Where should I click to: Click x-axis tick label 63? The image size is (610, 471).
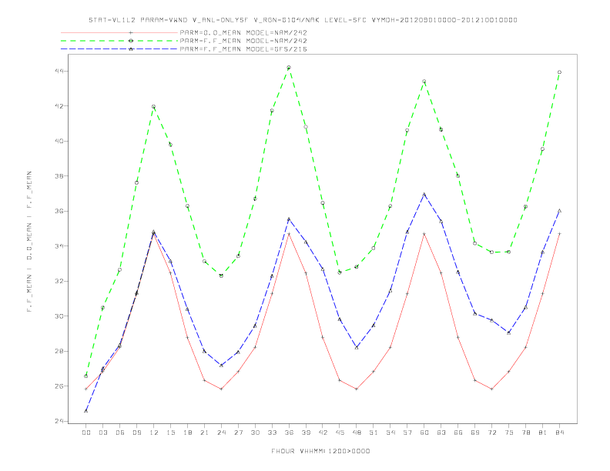(441, 433)
